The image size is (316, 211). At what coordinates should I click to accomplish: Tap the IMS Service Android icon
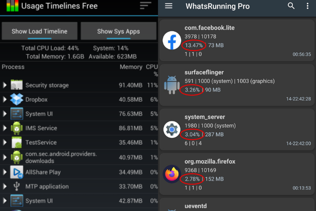17,128
